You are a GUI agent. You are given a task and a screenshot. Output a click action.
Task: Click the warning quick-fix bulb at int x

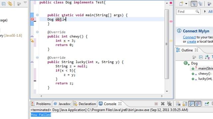click(32, 41)
